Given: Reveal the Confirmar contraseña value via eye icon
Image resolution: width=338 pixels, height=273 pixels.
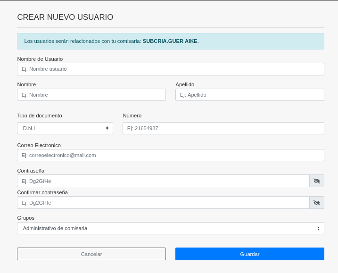Looking at the screenshot, I should (316, 203).
